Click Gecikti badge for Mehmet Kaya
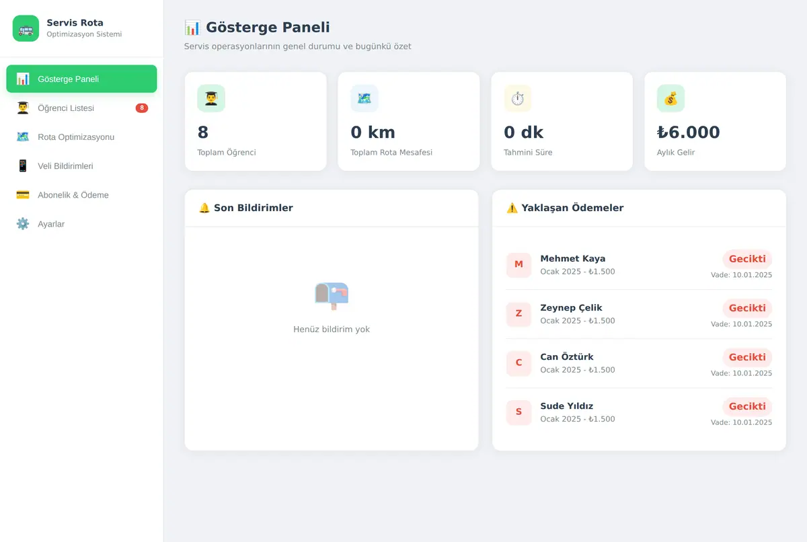Viewport: 807px width, 542px height. 747,259
